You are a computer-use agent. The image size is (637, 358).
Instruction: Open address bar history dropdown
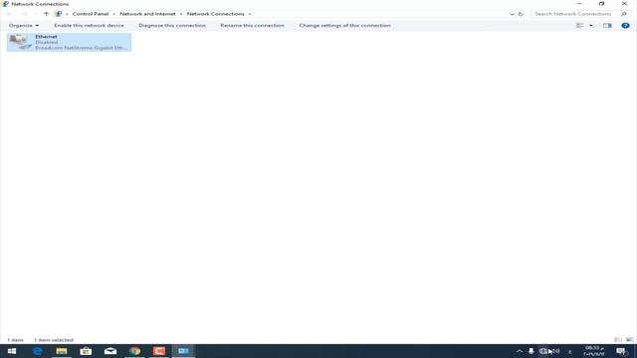512,14
